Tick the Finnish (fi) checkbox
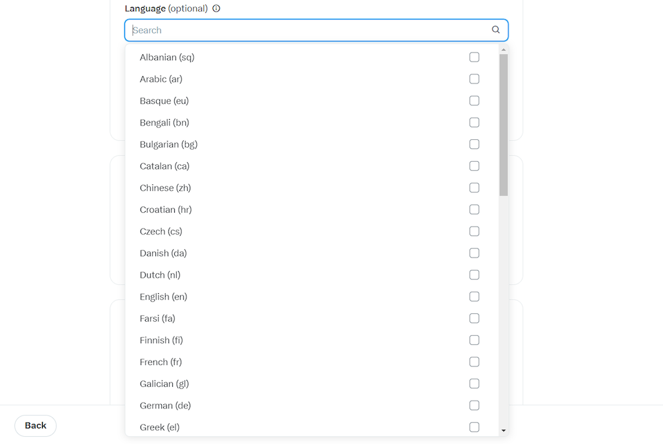The width and height of the screenshot is (663, 444). [474, 340]
